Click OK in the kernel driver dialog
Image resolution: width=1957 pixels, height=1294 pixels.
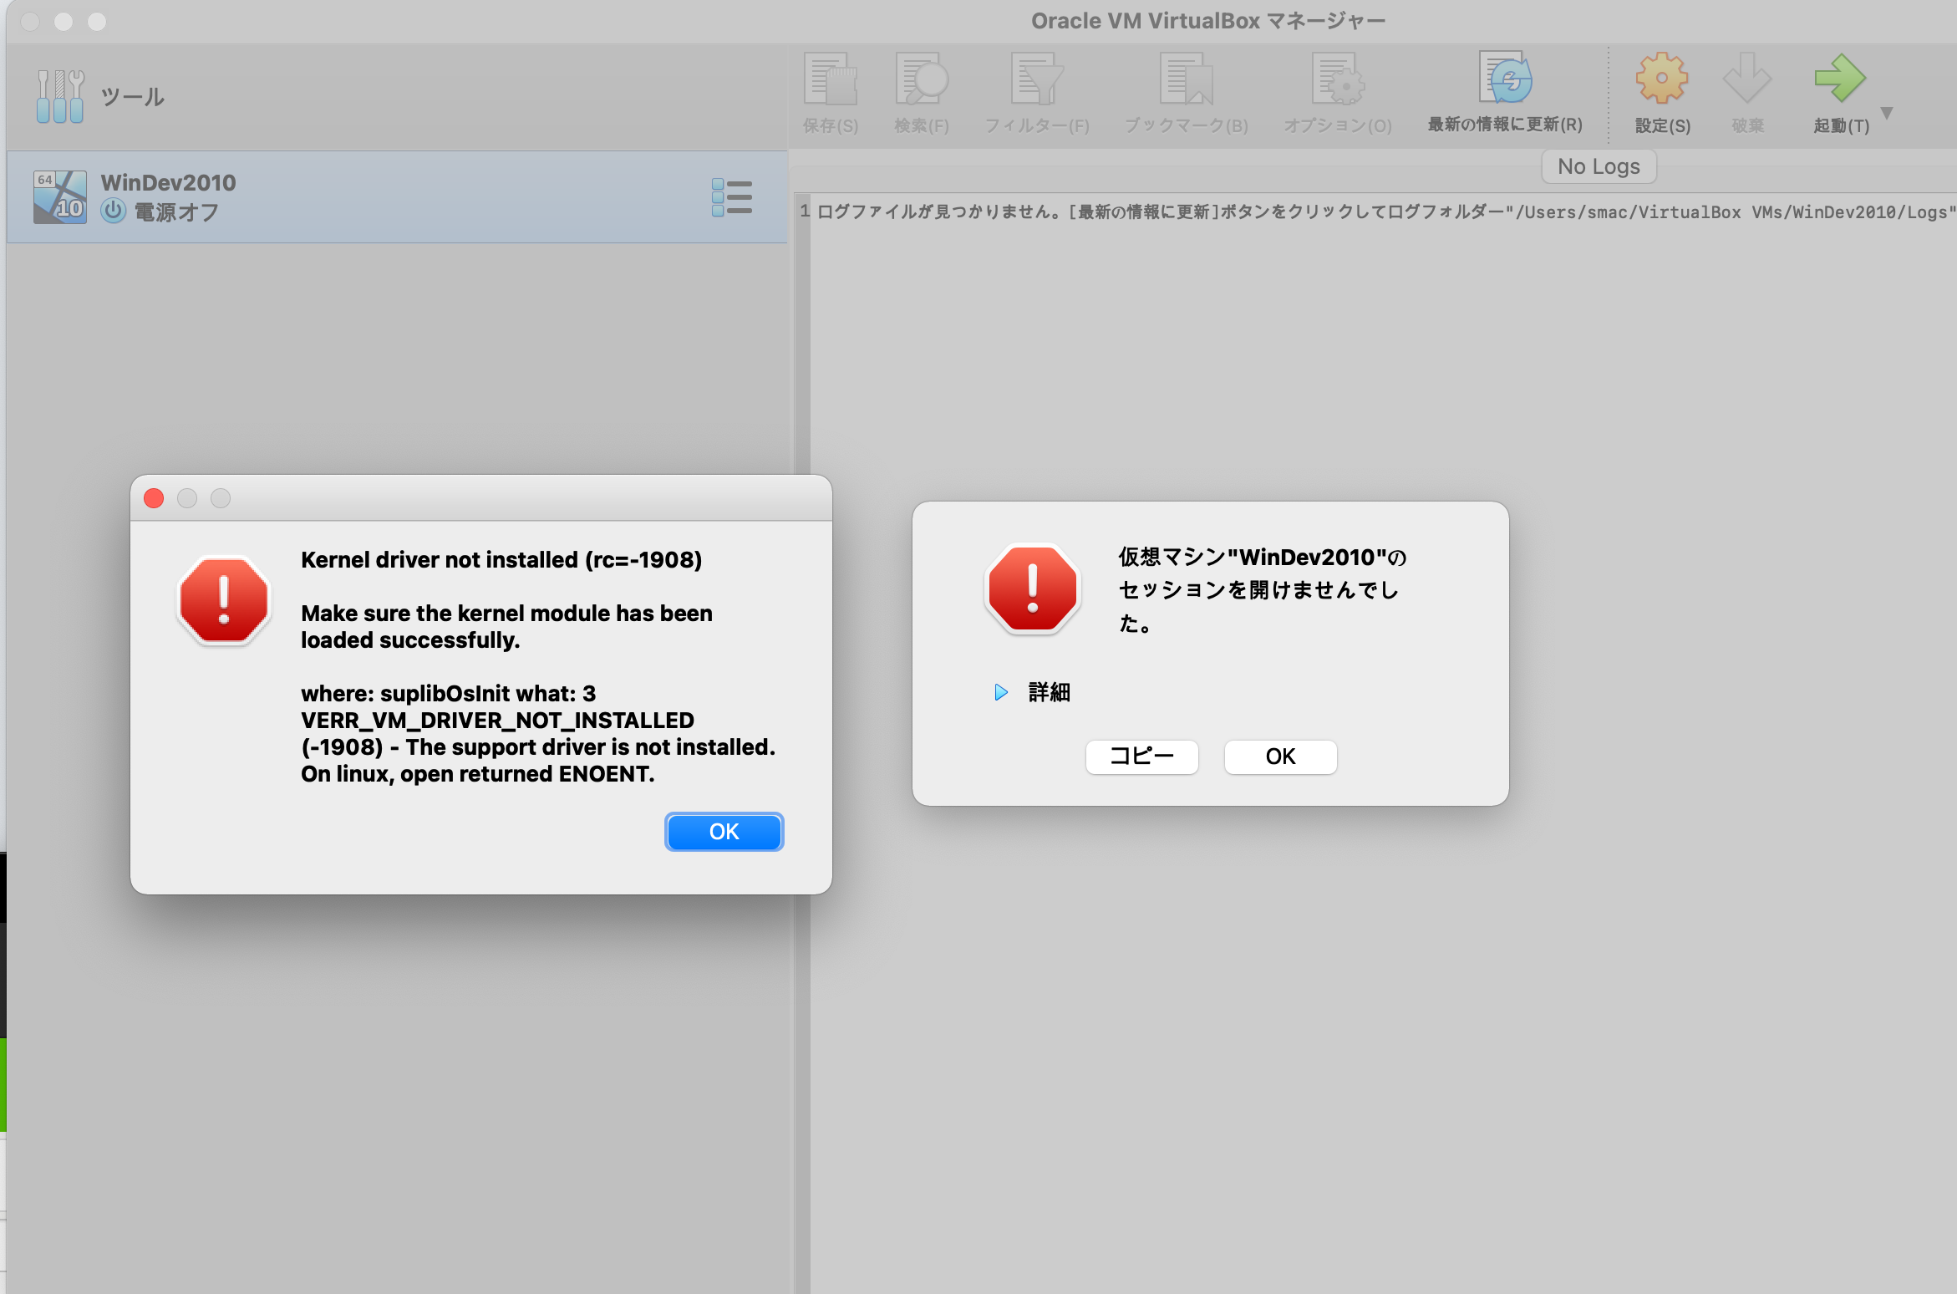point(724,832)
